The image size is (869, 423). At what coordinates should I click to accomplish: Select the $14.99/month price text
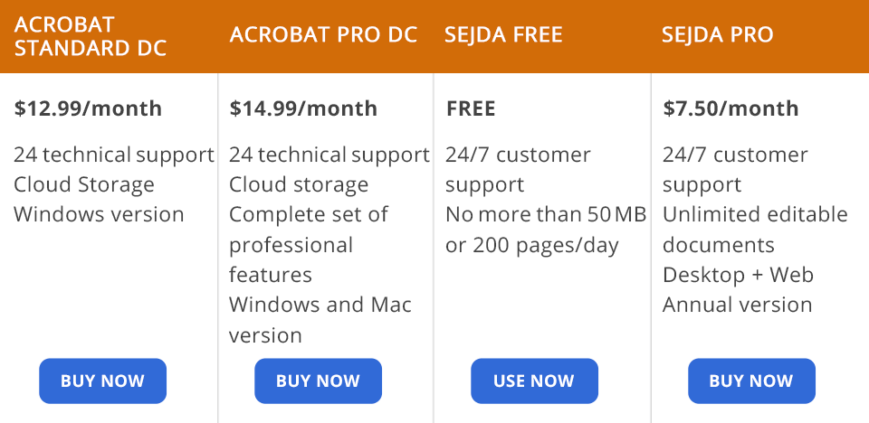click(303, 108)
